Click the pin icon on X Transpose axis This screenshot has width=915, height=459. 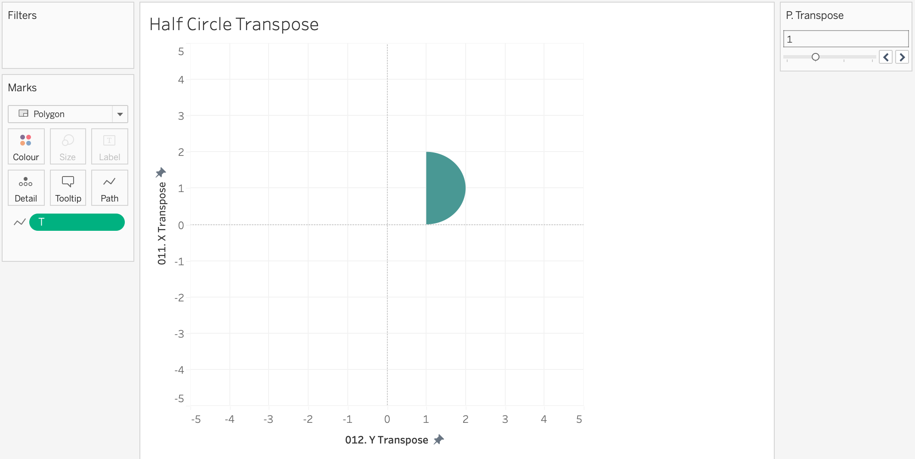(161, 173)
